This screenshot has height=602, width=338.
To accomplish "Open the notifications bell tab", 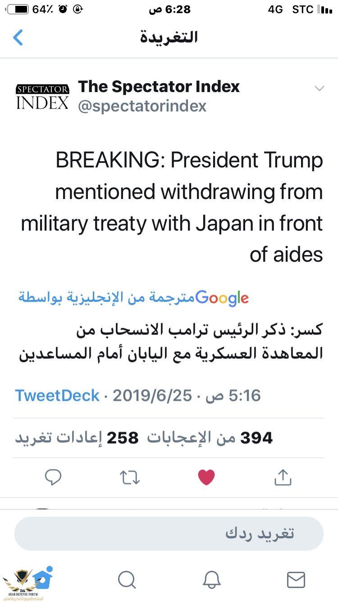I will tap(211, 579).
